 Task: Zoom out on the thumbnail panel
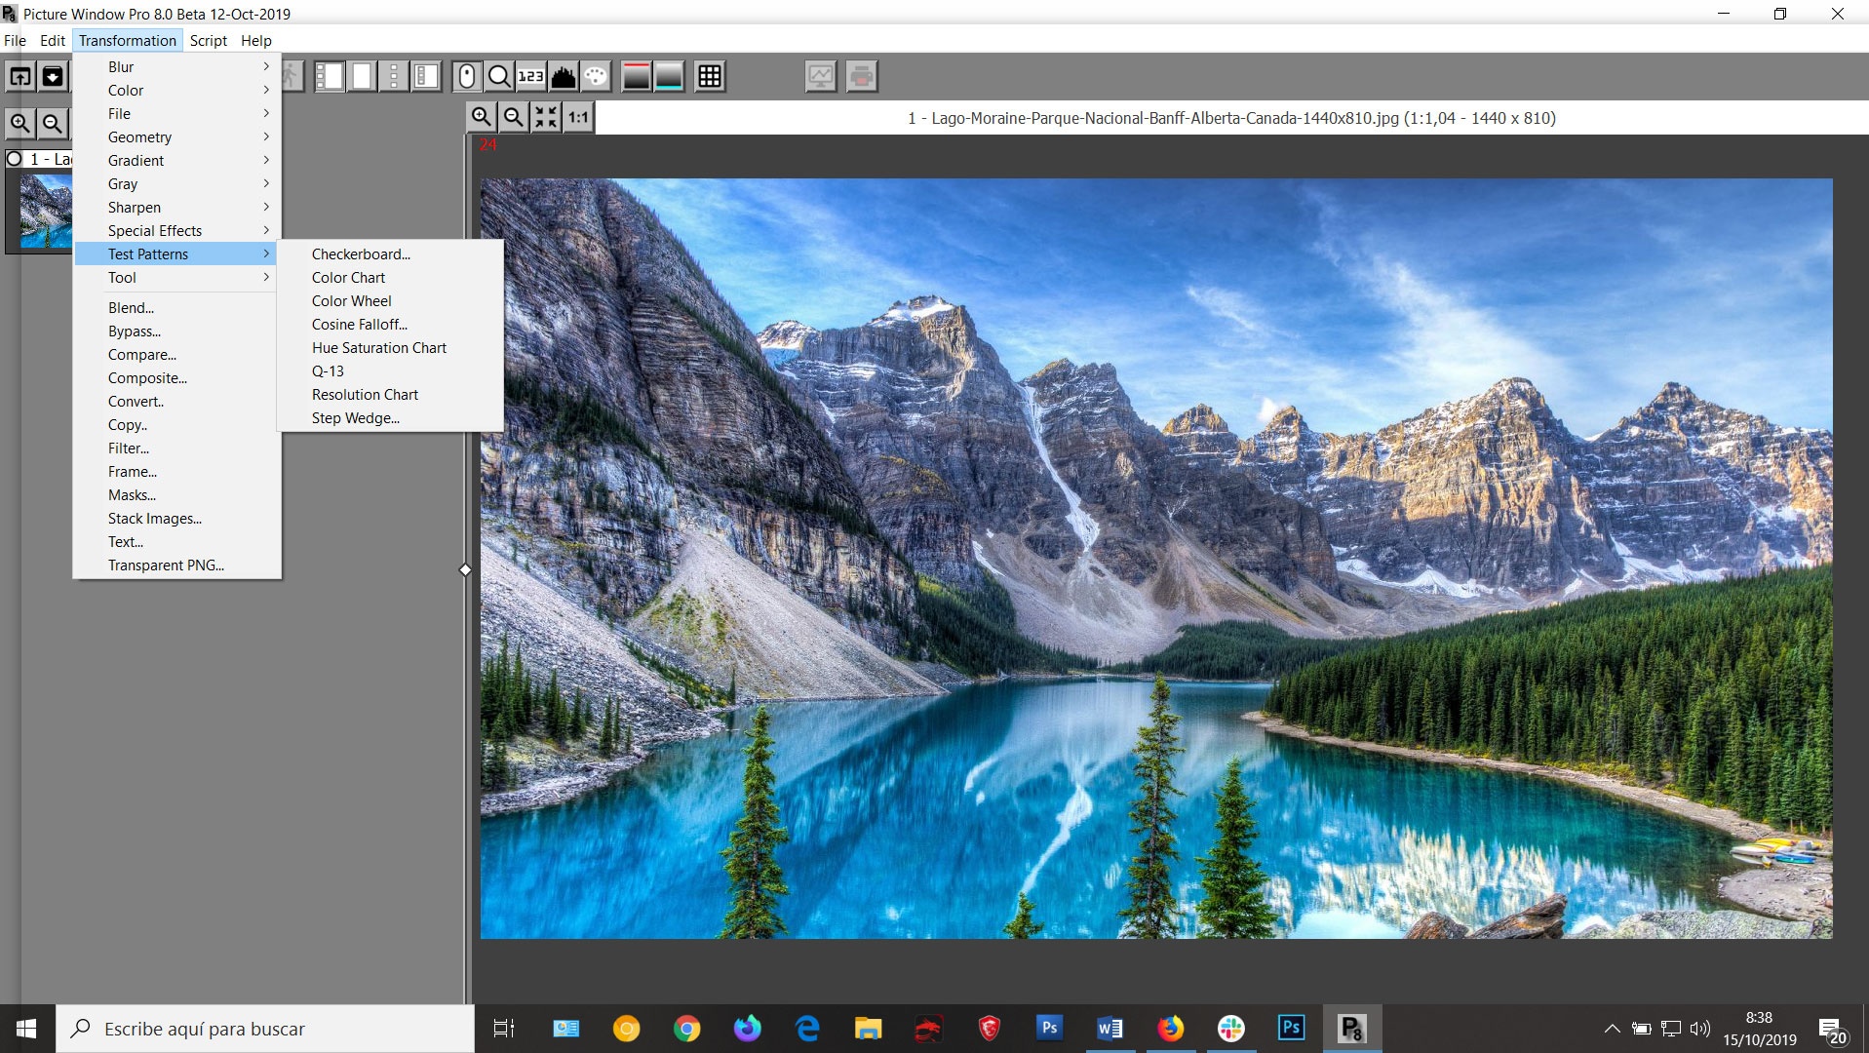(53, 124)
